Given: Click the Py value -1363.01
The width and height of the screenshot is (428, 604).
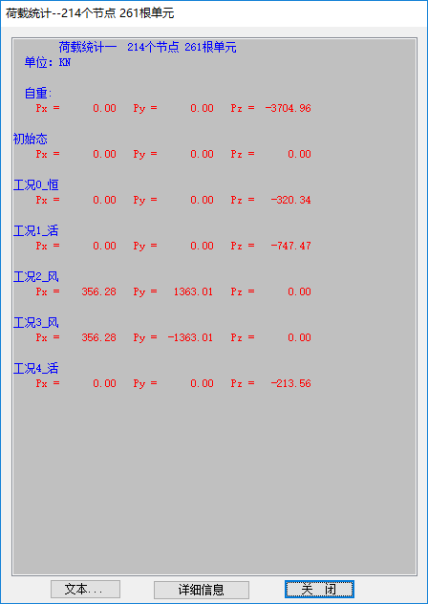Looking at the screenshot, I should pos(190,337).
